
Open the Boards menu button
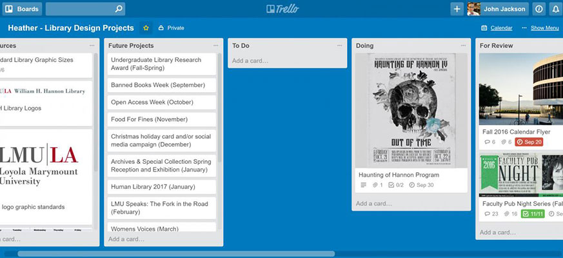[x=23, y=9]
